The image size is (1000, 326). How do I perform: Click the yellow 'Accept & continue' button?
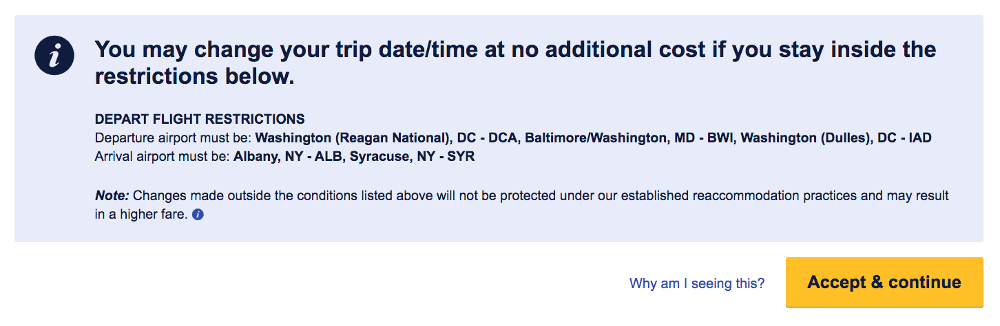pyautogui.click(x=884, y=282)
